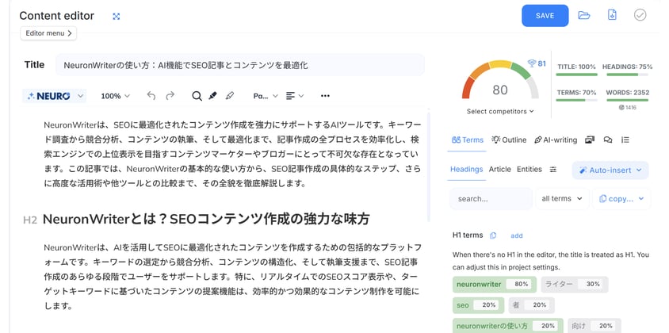The width and height of the screenshot is (669, 333).
Task: Click into the Title input field
Action: pyautogui.click(x=240, y=65)
